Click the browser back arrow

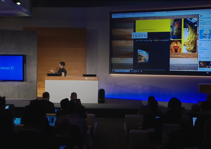pos(113,16)
